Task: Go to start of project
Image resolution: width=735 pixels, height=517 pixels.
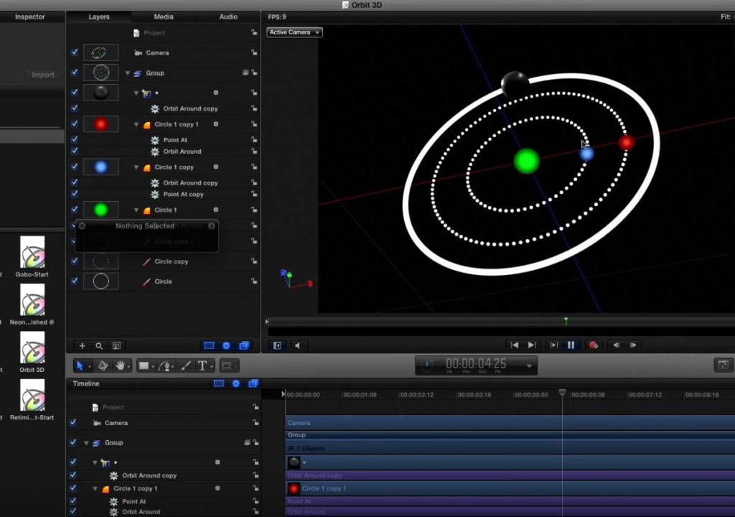Action: [514, 345]
